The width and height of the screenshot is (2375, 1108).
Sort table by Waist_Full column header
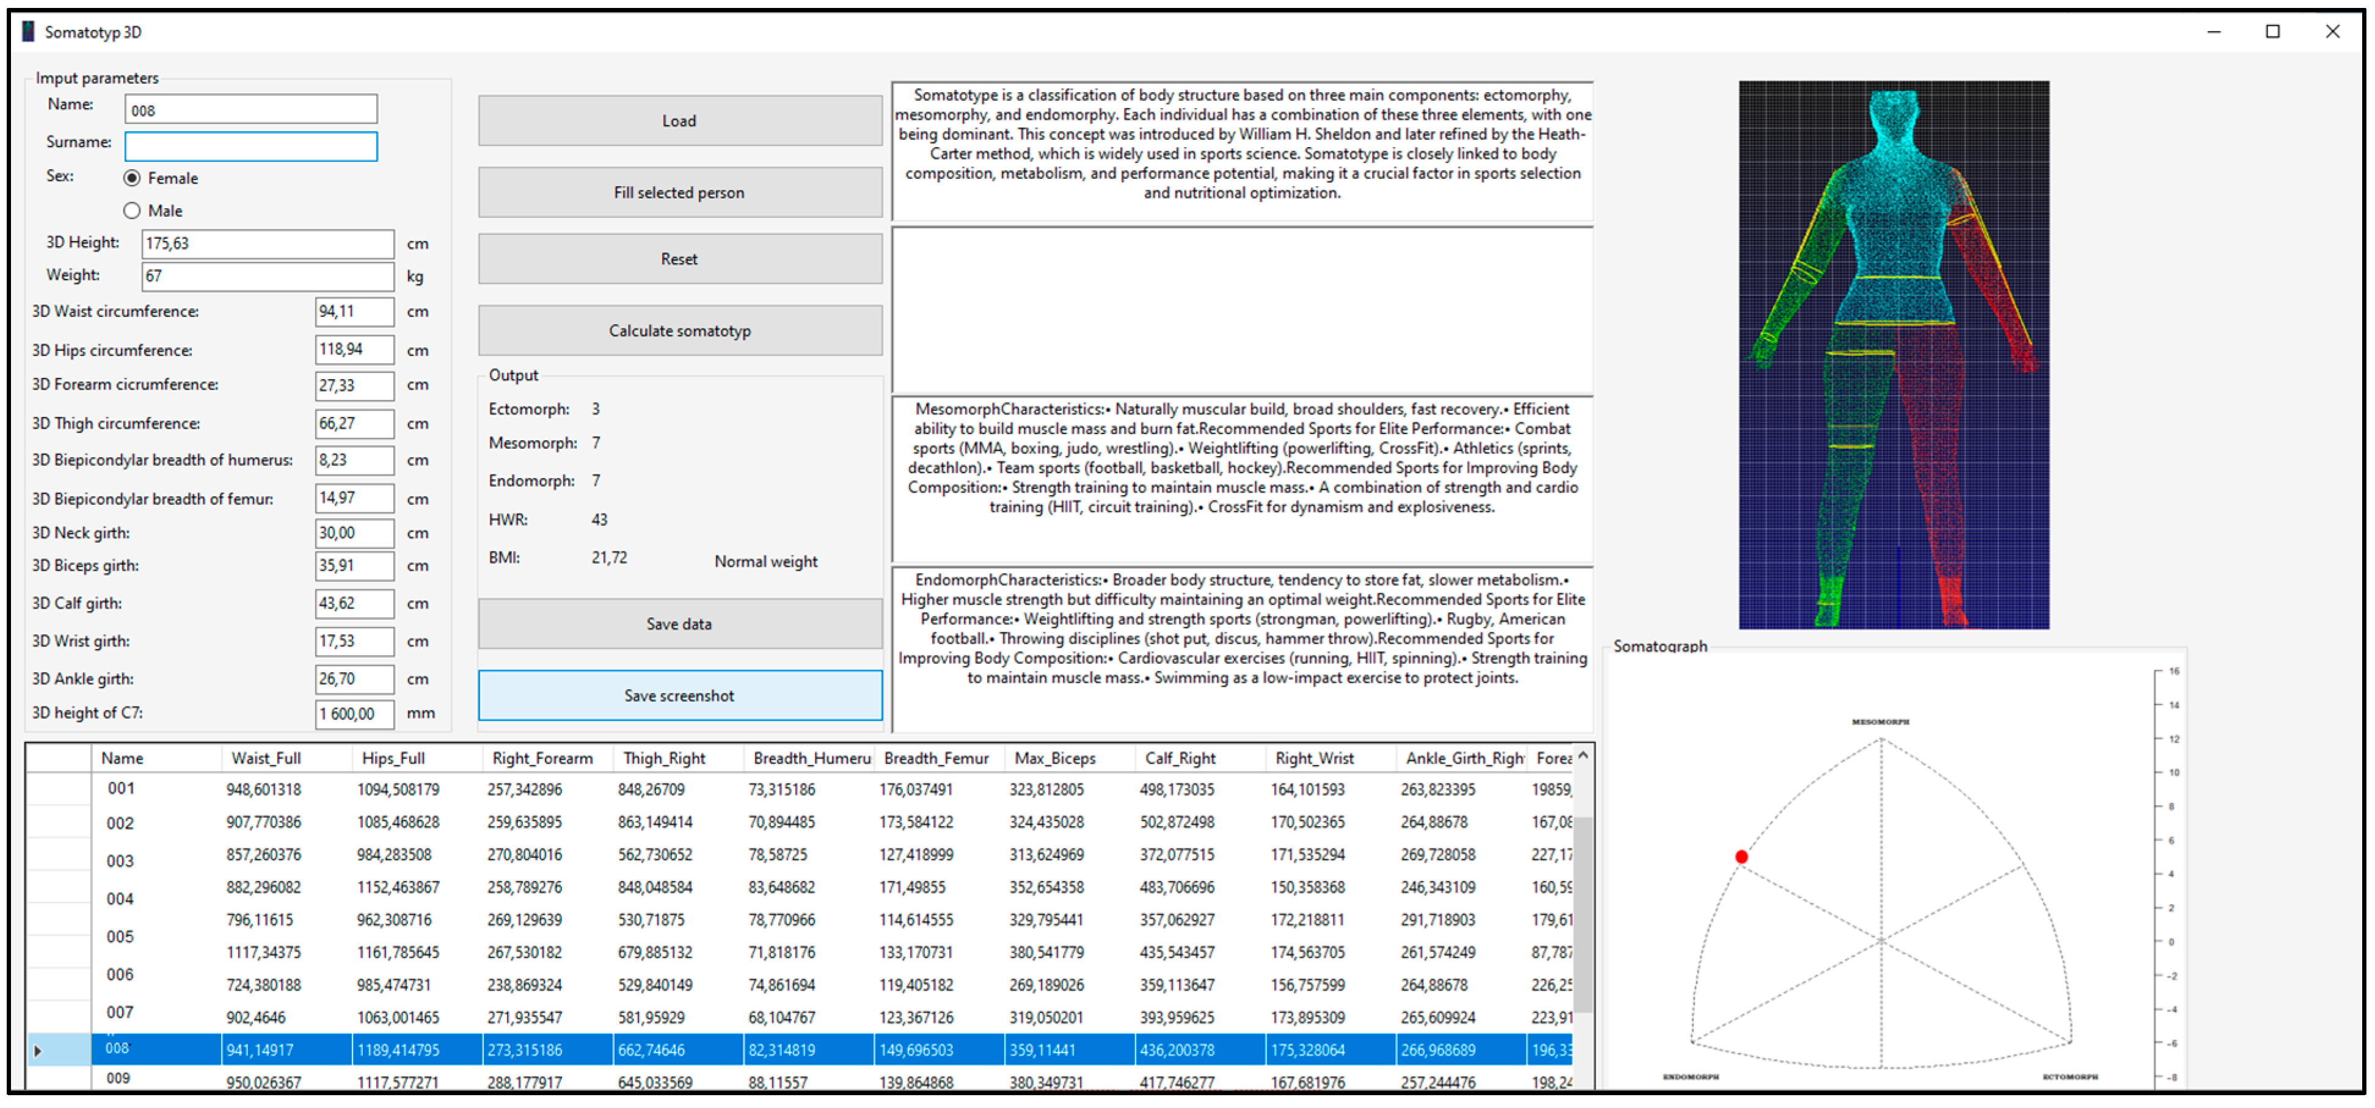click(266, 759)
